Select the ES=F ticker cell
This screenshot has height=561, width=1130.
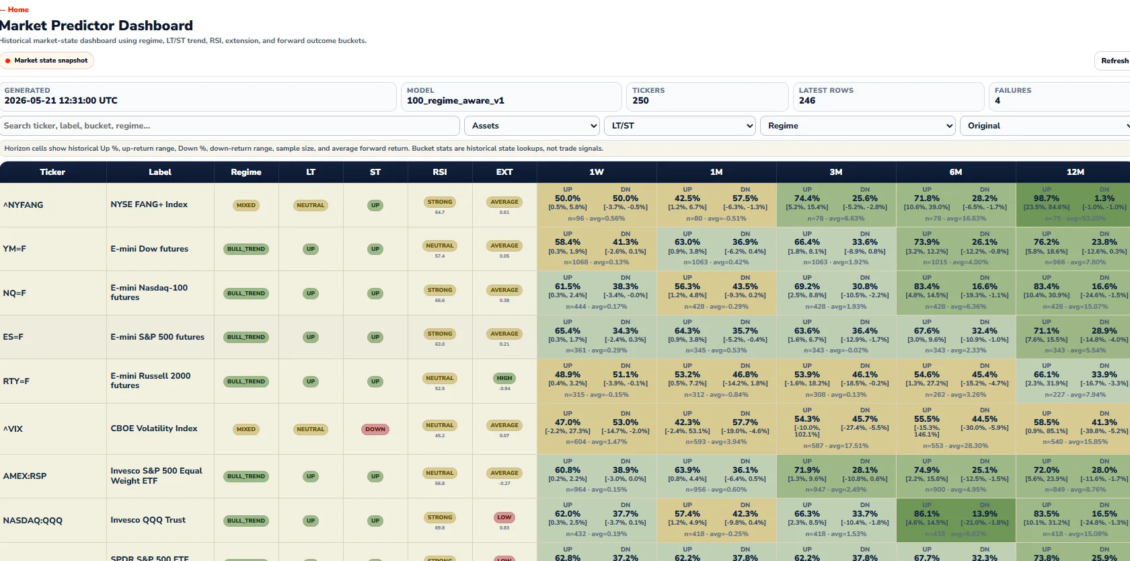point(53,337)
